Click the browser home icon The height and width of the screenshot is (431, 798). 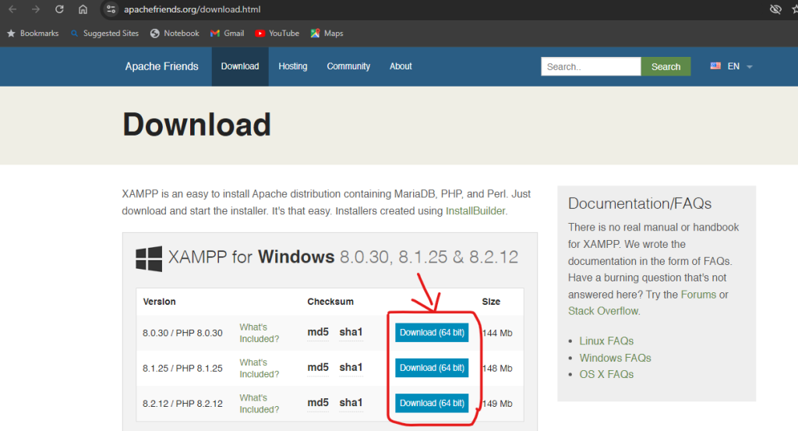[83, 9]
